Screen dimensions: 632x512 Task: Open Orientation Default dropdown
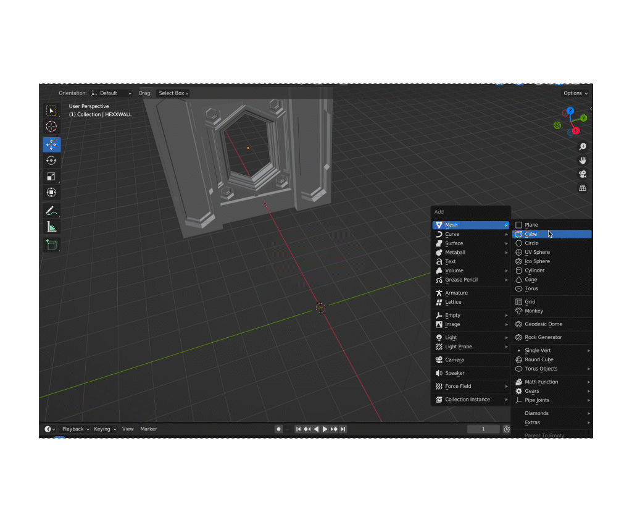tap(111, 93)
